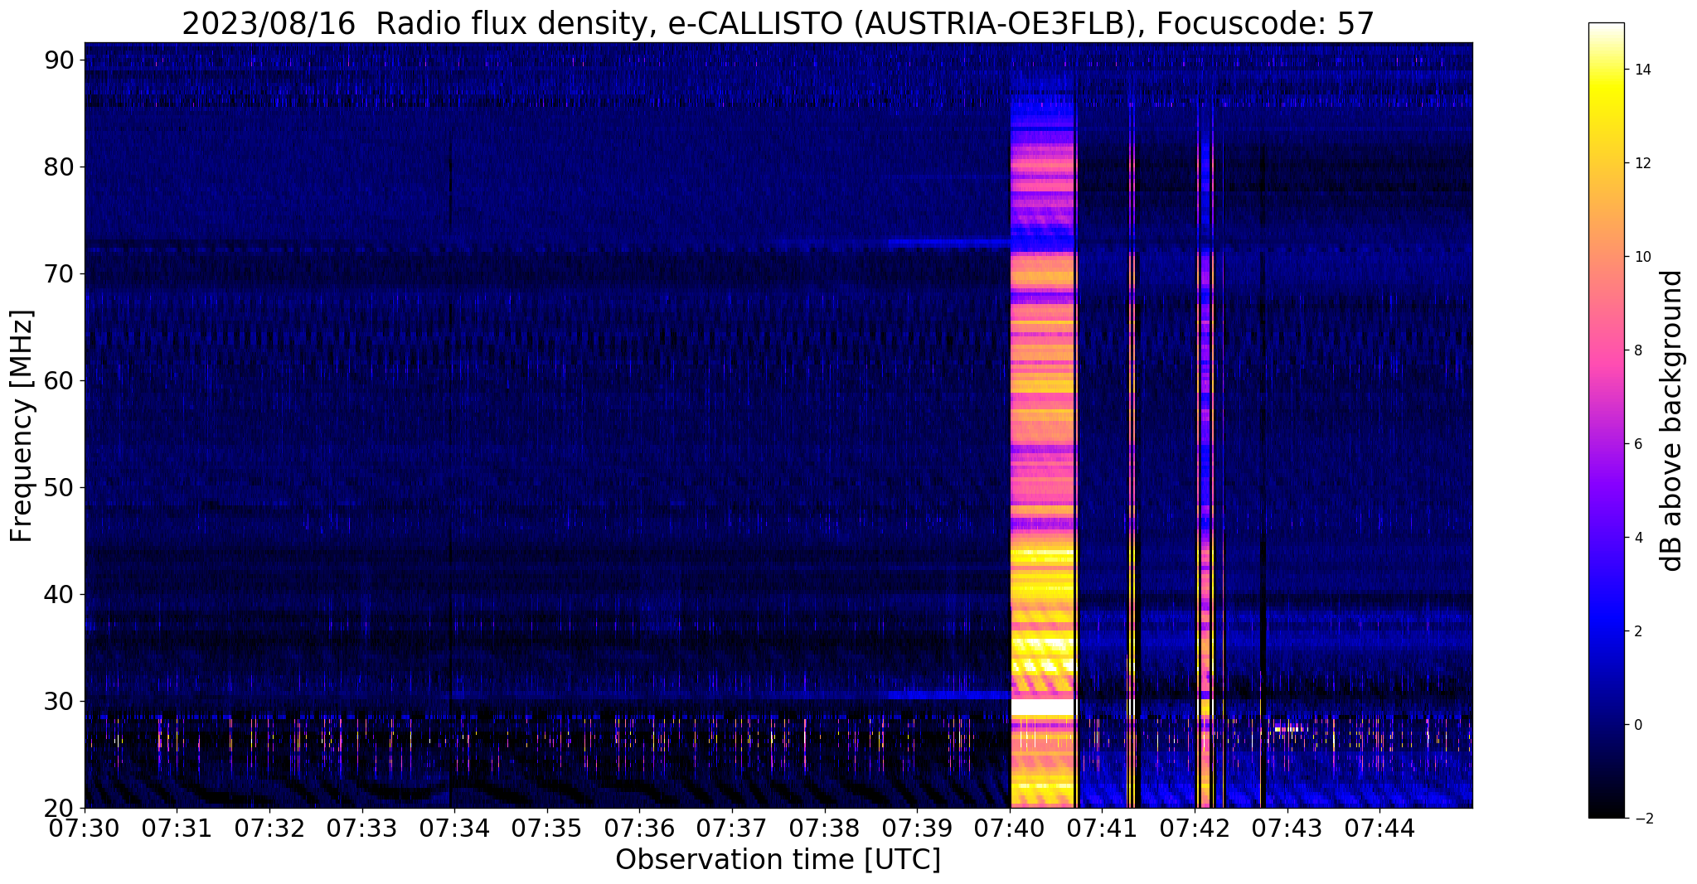Click the 07:32 time tick label
This screenshot has width=1697, height=884.
click(x=269, y=828)
